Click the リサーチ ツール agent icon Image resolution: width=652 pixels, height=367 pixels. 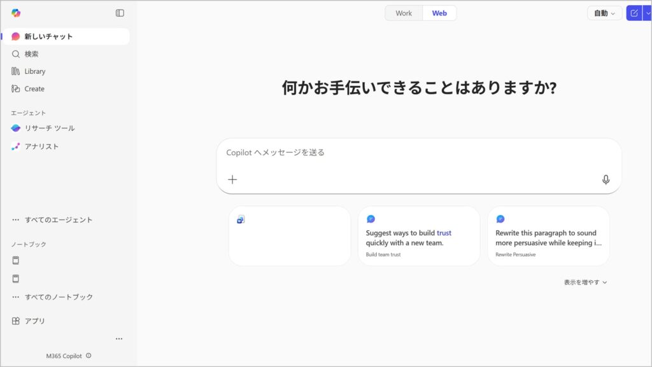click(16, 128)
